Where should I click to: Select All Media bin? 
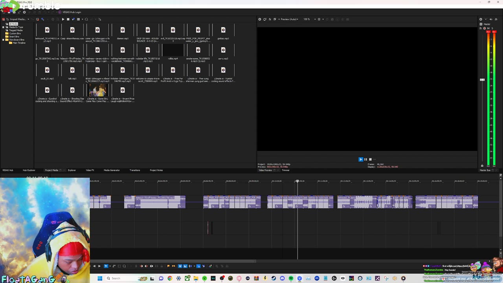tap(13, 24)
